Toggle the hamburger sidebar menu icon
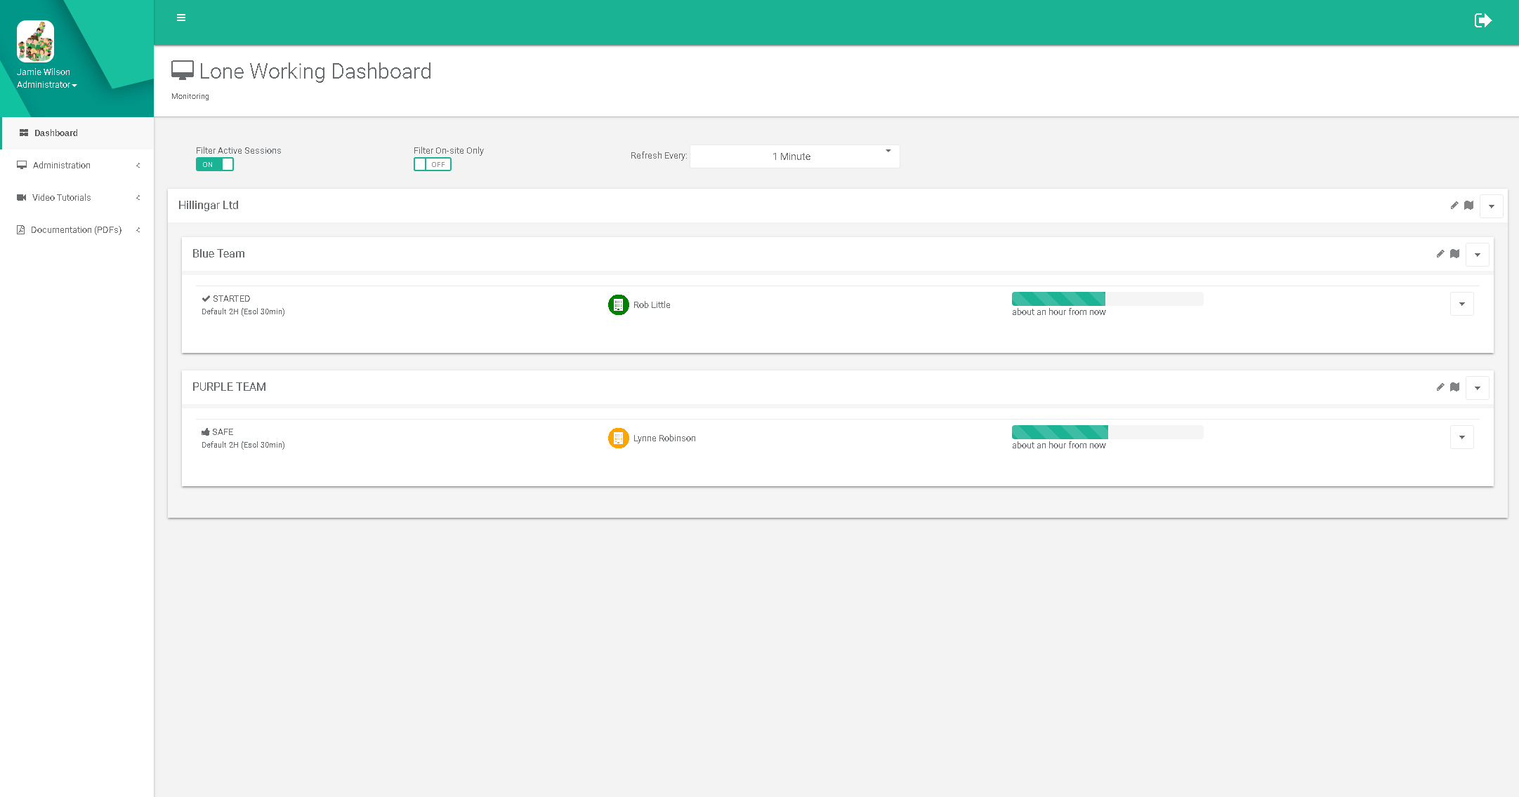The height and width of the screenshot is (797, 1519). point(181,18)
